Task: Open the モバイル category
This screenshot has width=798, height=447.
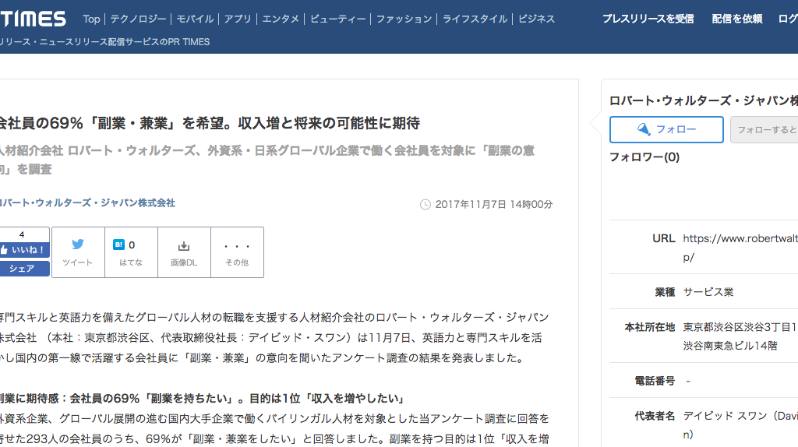Action: [195, 19]
